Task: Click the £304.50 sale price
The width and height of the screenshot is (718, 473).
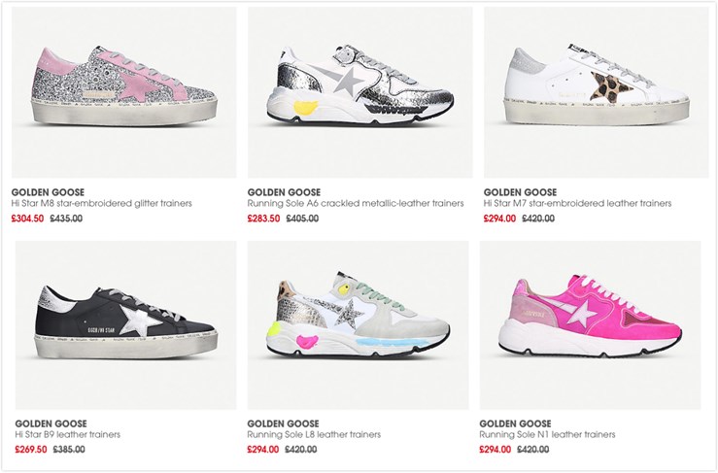Action: 28,219
